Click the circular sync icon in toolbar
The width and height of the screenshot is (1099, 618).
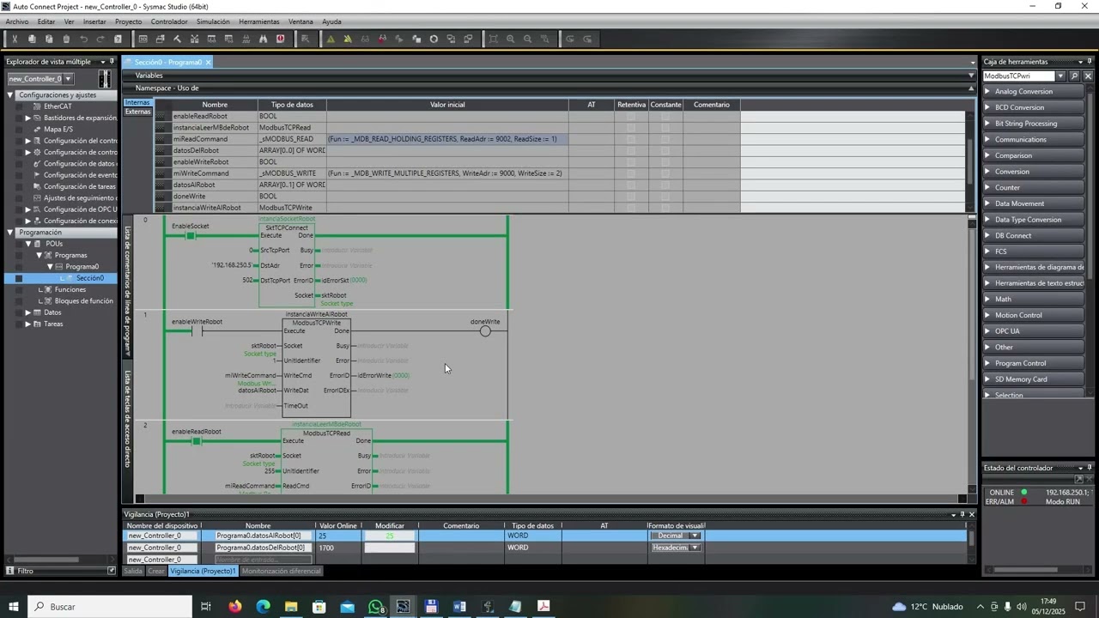click(x=434, y=39)
